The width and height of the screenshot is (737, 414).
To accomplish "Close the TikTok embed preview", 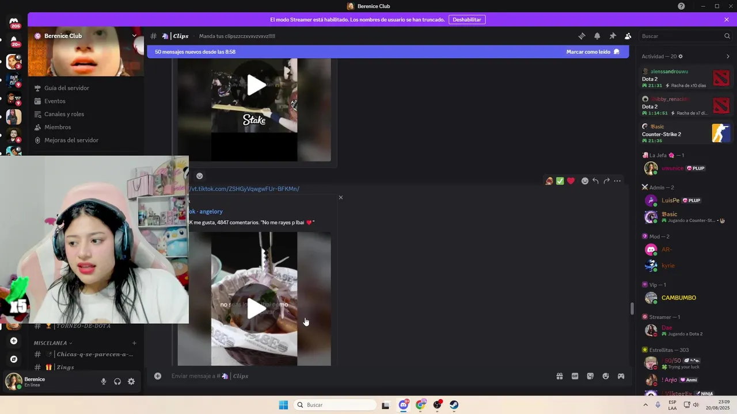I will 341,197.
